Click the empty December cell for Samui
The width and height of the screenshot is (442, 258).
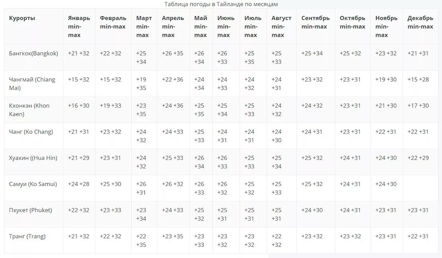click(421, 188)
